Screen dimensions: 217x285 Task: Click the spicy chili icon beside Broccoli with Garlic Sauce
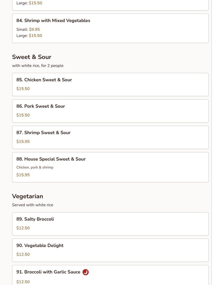pyautogui.click(x=85, y=272)
